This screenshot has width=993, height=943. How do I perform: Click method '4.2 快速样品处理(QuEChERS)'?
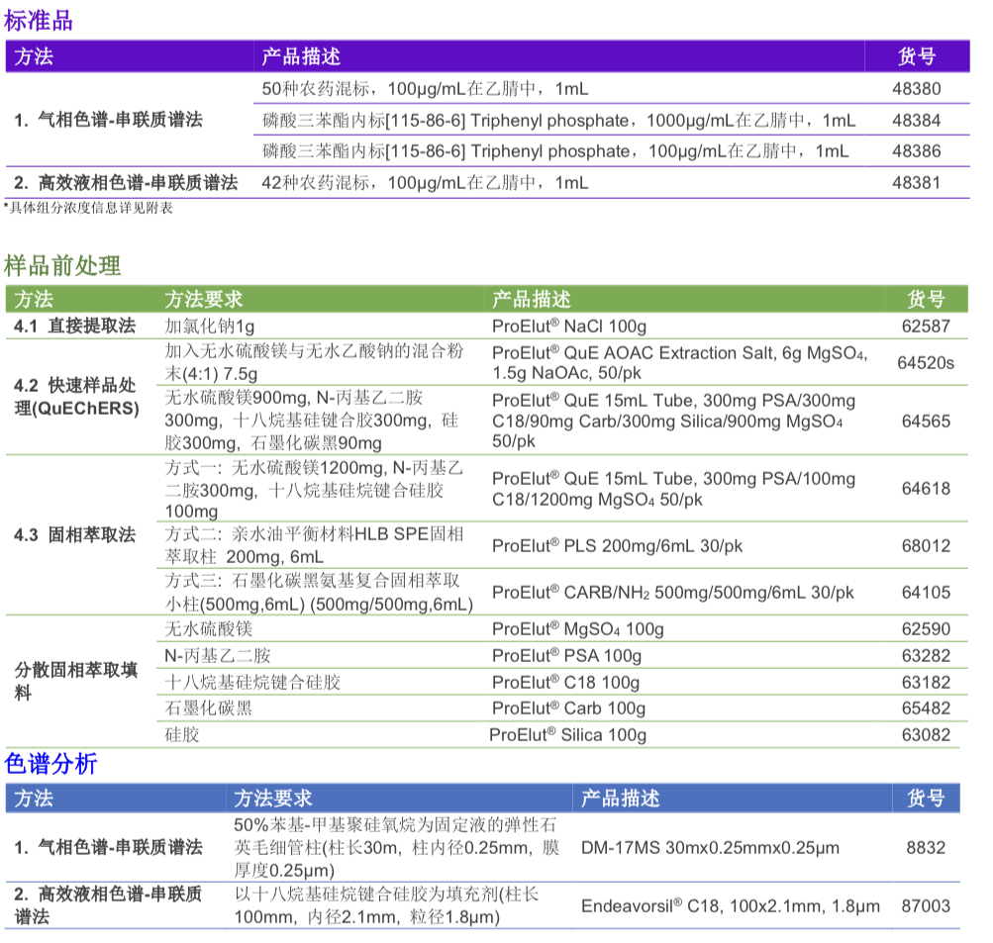76,397
